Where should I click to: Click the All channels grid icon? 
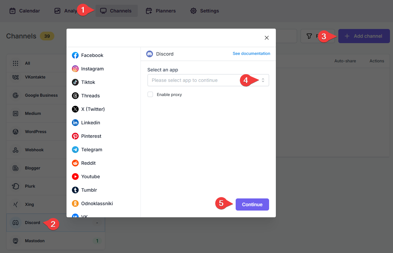pos(16,63)
